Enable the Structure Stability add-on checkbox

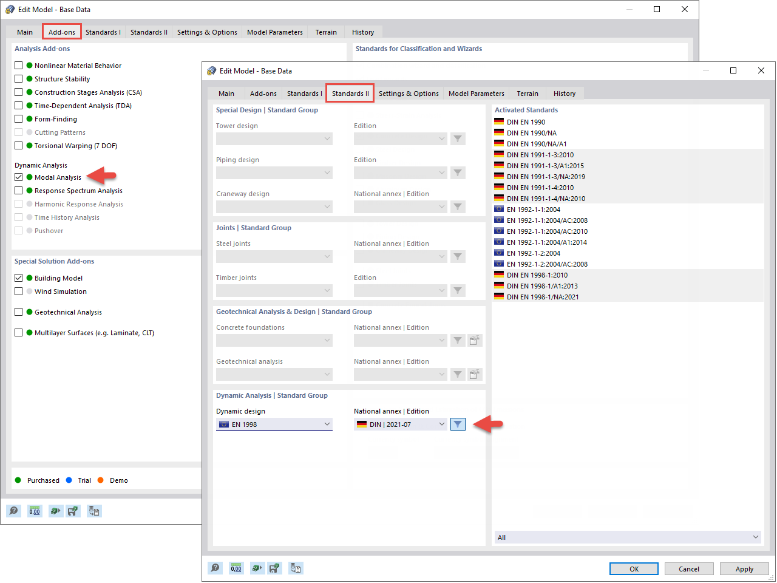19,79
